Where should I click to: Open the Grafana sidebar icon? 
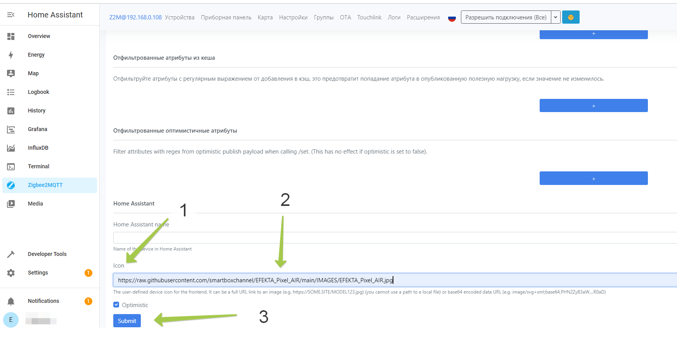coord(11,129)
